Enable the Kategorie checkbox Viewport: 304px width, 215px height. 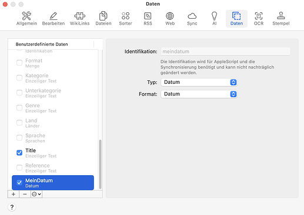[19, 78]
